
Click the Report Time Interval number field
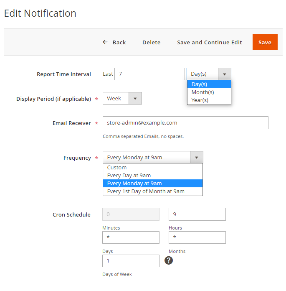(149, 74)
